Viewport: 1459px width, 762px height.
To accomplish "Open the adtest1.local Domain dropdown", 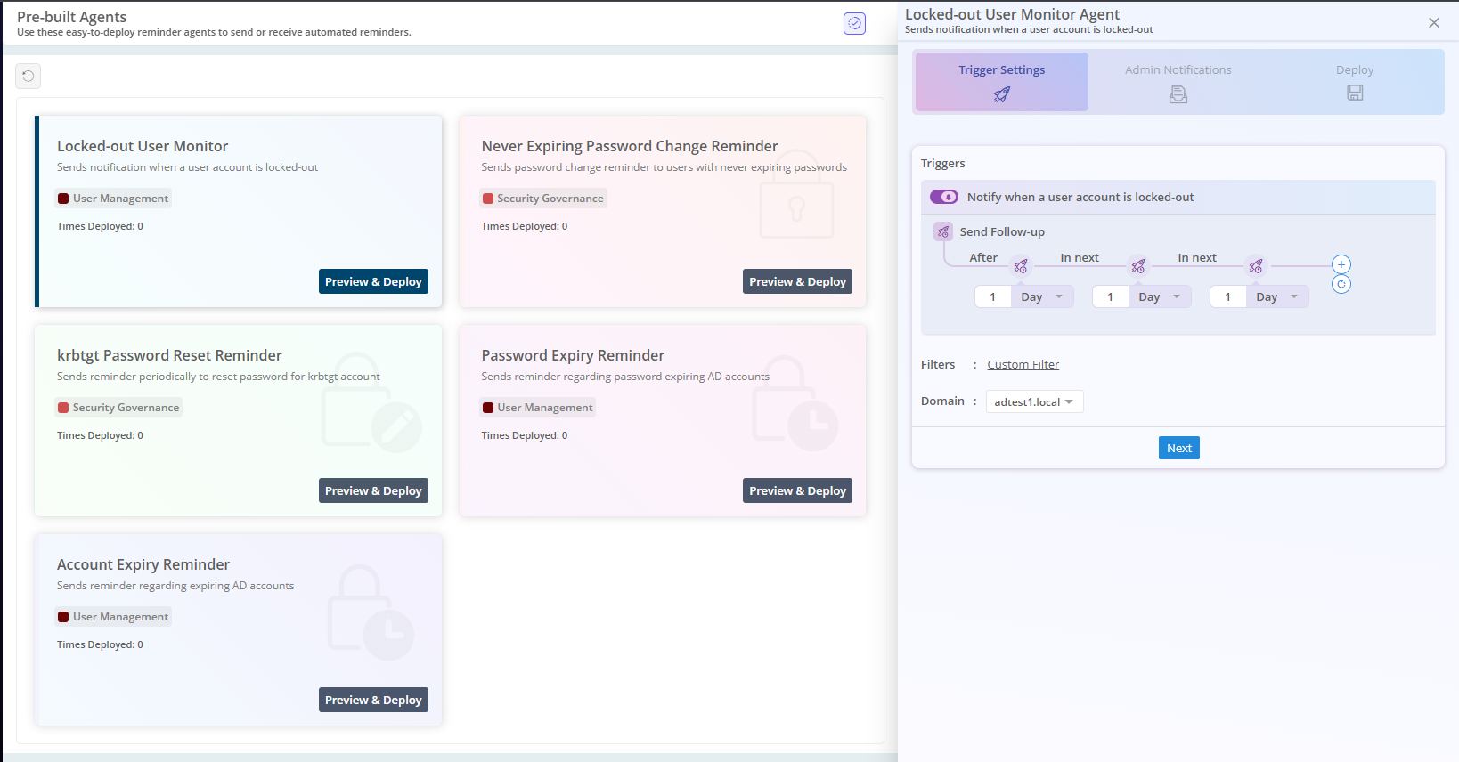I will click(x=1034, y=402).
